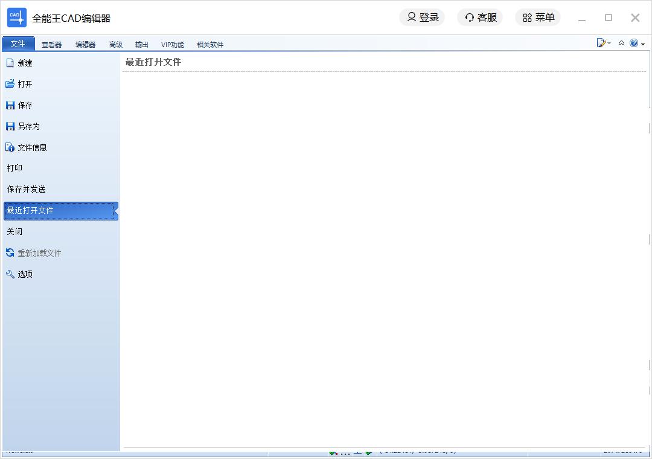
Task: Open the 编辑器 ribbon tab
Action: pos(85,45)
